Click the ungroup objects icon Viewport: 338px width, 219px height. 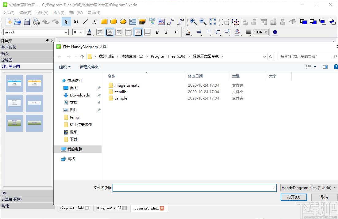pyautogui.click(x=235, y=22)
